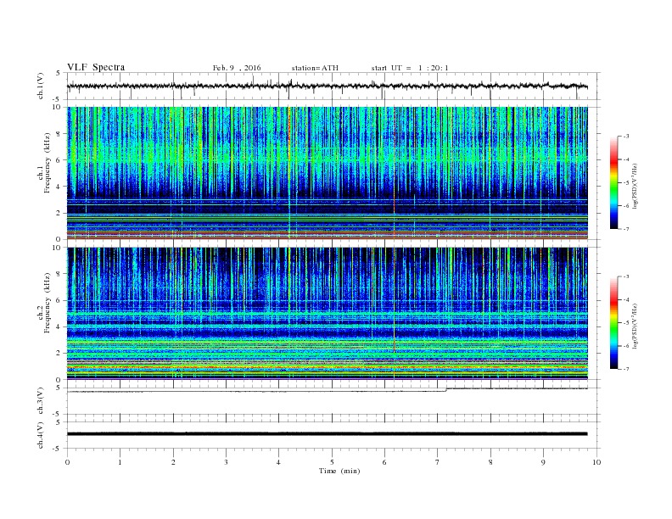Click the "ch.1(V)" axis label
Screen dimensions: 672x519
(x=41, y=86)
